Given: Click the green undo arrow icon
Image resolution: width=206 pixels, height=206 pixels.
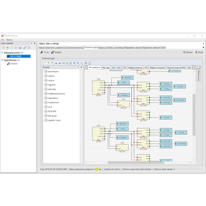Looking at the screenshot, I should [63, 63].
